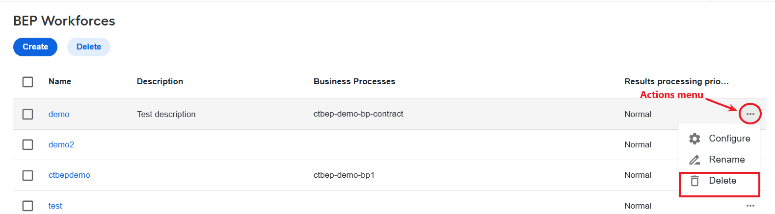The image size is (775, 214).
Task: Click the gear icon beside Configure
Action: [695, 139]
